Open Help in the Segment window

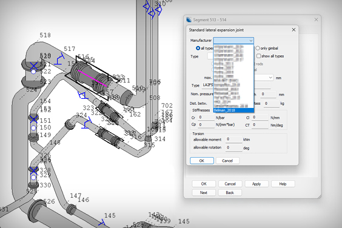pyautogui.click(x=283, y=184)
